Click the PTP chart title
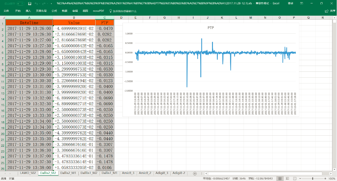 tap(211, 28)
